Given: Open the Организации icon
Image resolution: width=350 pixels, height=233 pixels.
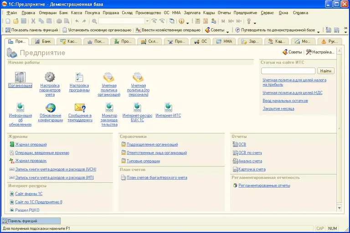Looking at the screenshot, I should pyautogui.click(x=20, y=77).
